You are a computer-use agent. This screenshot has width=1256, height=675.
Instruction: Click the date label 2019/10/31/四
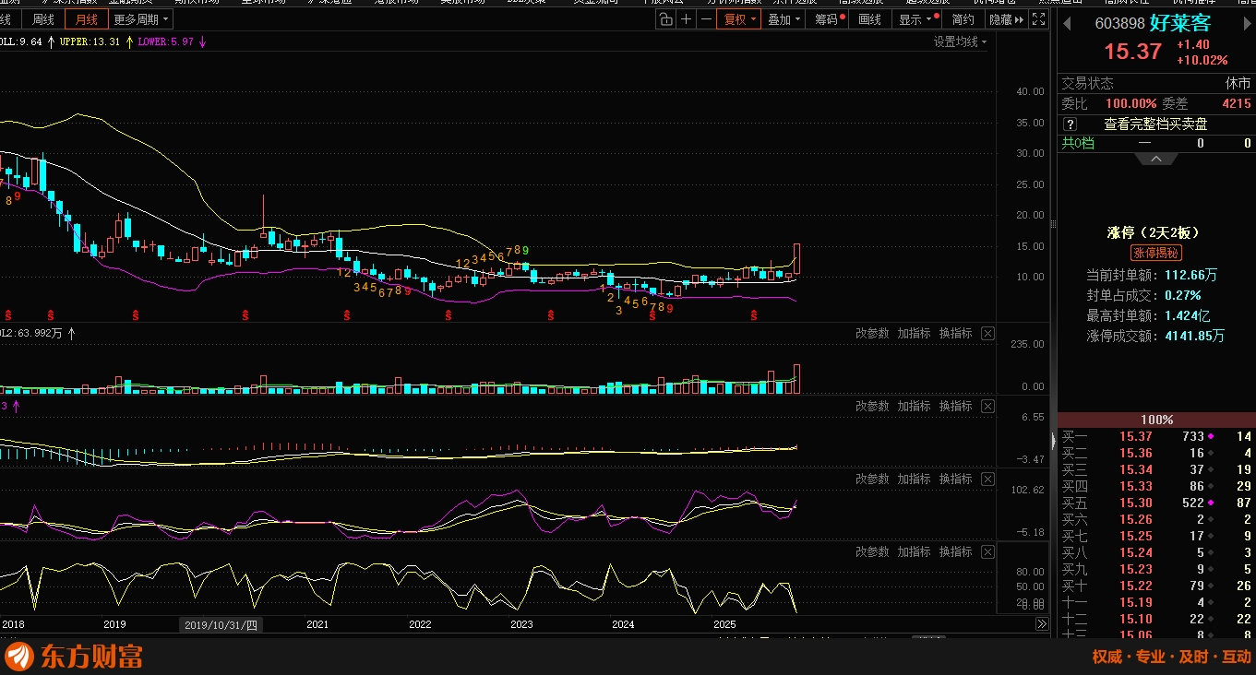pyautogui.click(x=221, y=624)
